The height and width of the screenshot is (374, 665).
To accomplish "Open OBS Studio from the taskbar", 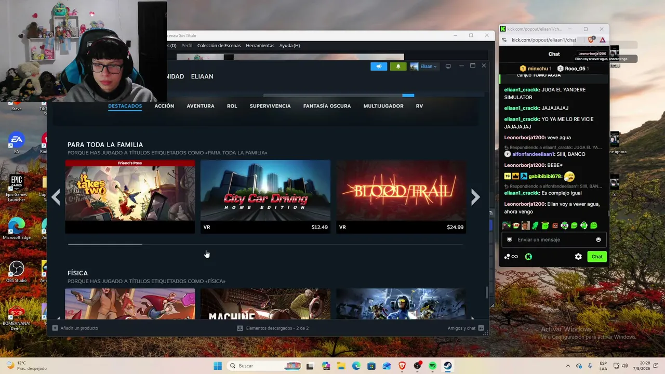I will [417, 366].
